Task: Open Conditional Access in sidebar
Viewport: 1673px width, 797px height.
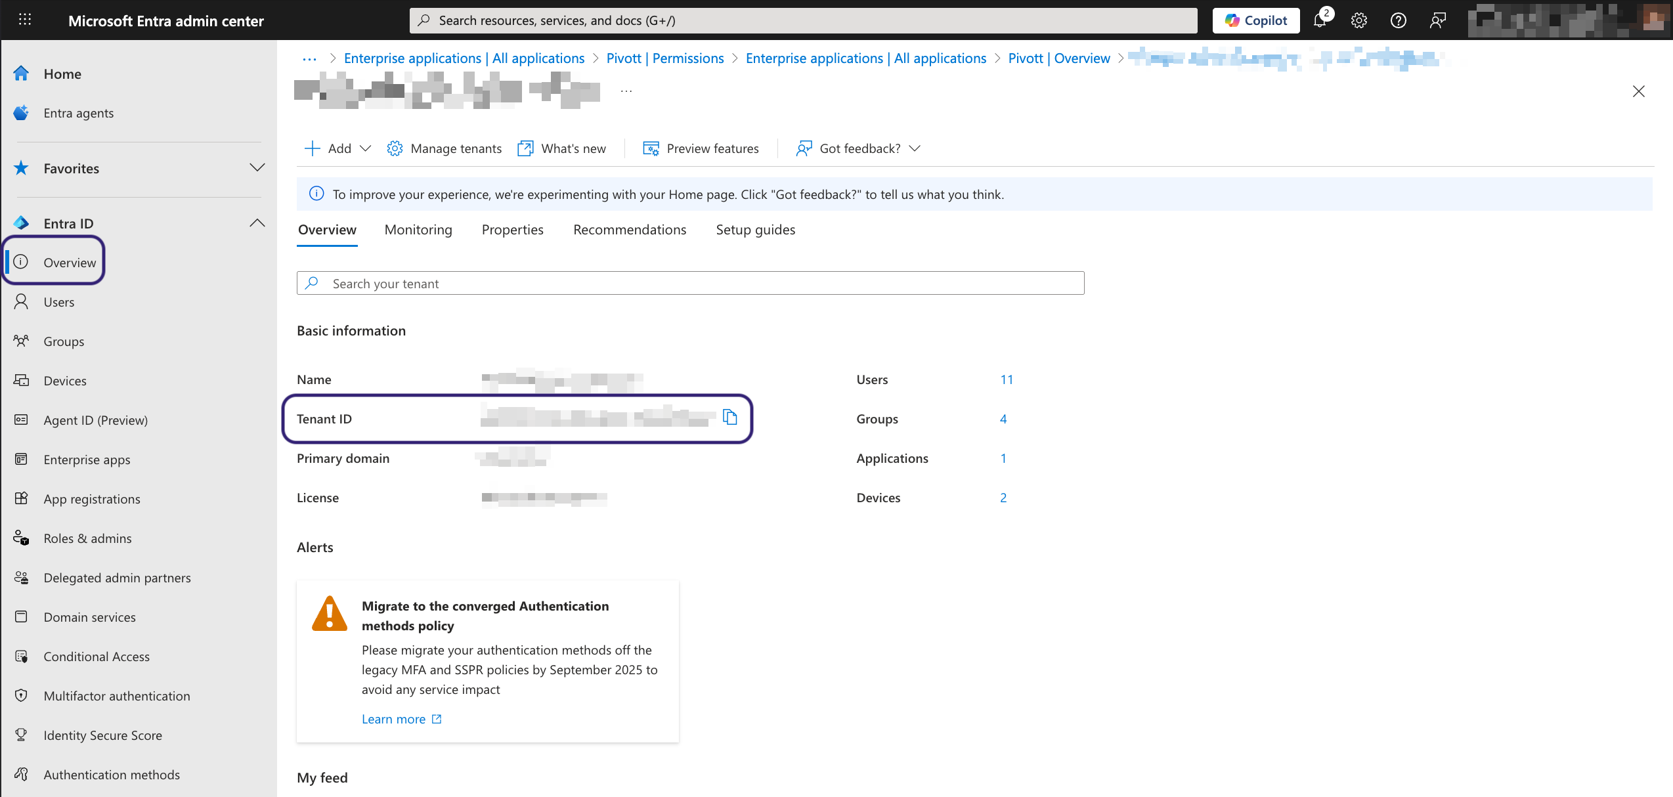Action: pos(97,657)
